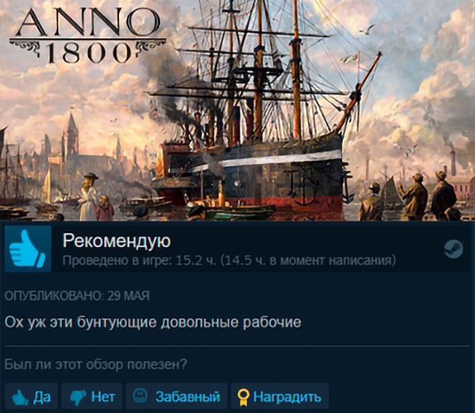This screenshot has height=413, width=475.
Task: Click the smiley face icon beside Забавный
Action: click(x=140, y=395)
